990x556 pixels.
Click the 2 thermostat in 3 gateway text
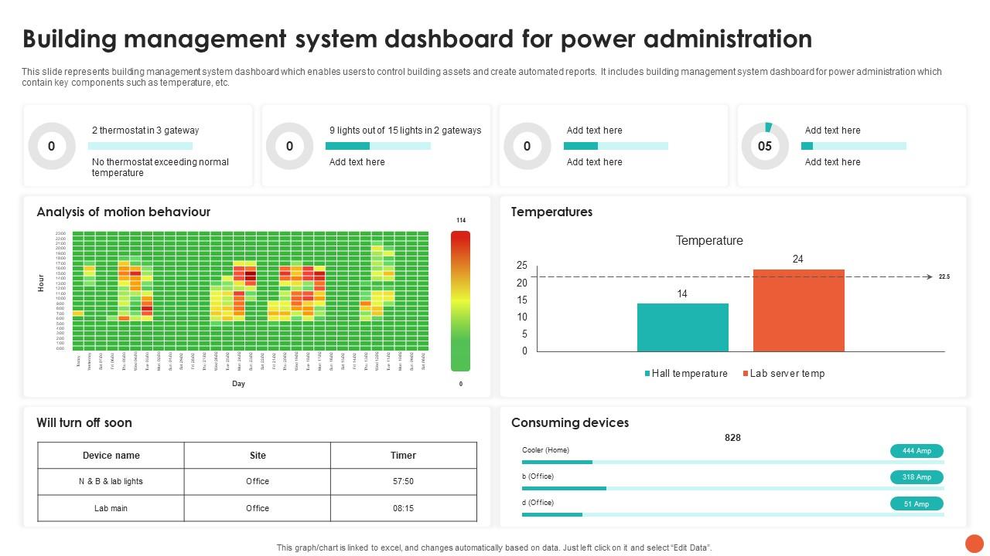click(x=145, y=131)
